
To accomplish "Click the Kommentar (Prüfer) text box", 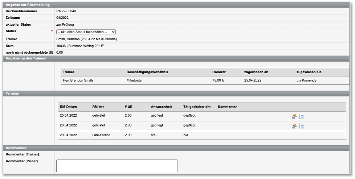I will tap(117, 166).
